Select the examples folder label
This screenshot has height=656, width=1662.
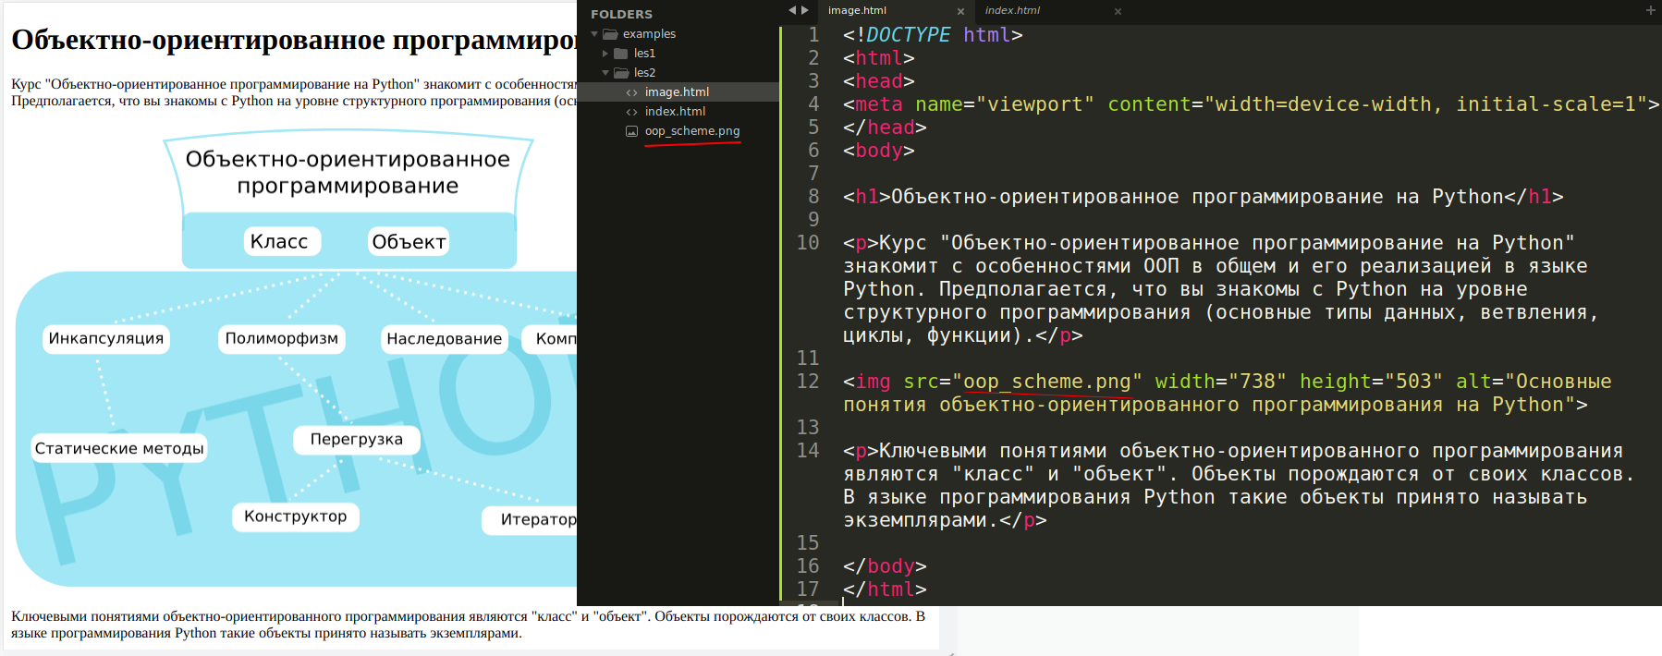[649, 34]
